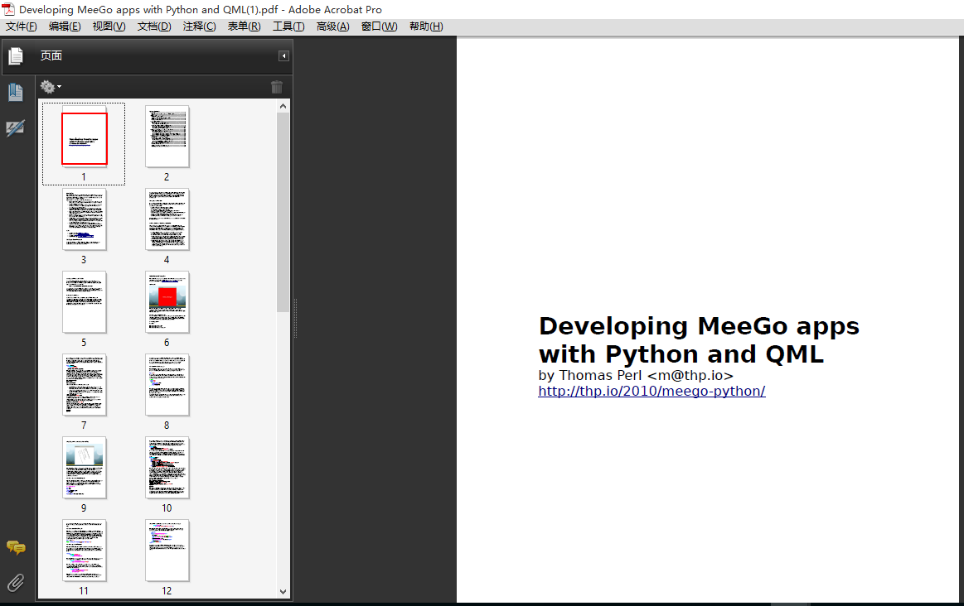Open the Attachments paperclip panel
This screenshot has height=606, width=964.
16,582
